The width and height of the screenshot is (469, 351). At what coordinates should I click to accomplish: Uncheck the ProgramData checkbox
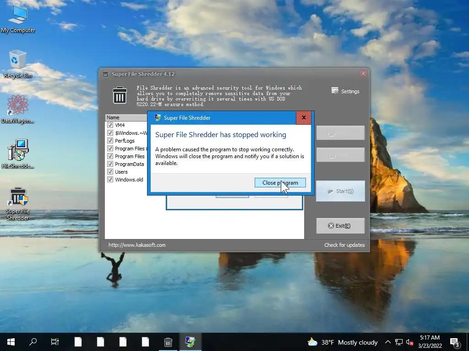[110, 164]
